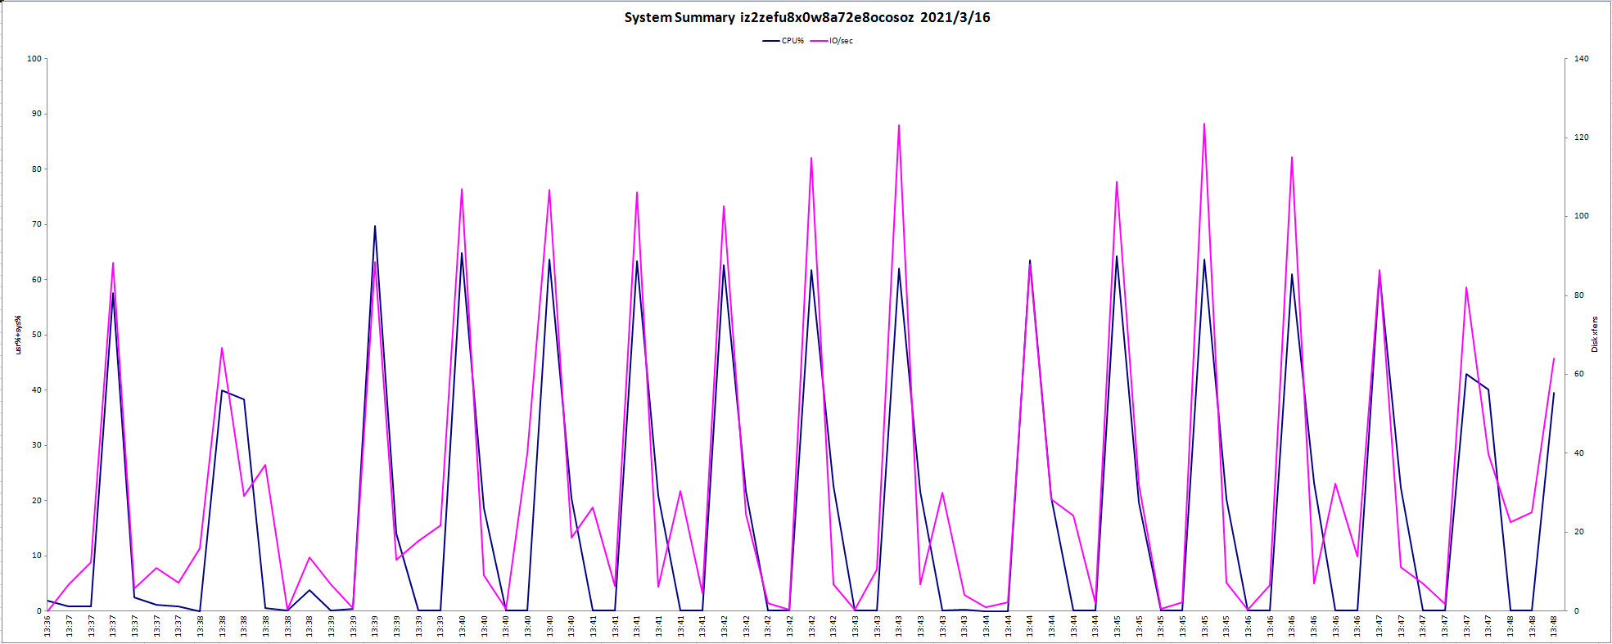1612x644 pixels.
Task: Click the 13:36 label on time axis
Action: 47,626
